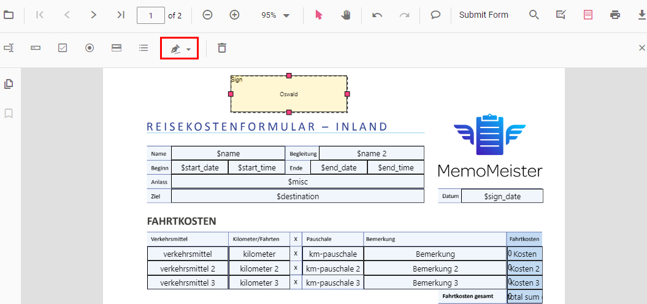Add a radio button form field

tap(90, 48)
